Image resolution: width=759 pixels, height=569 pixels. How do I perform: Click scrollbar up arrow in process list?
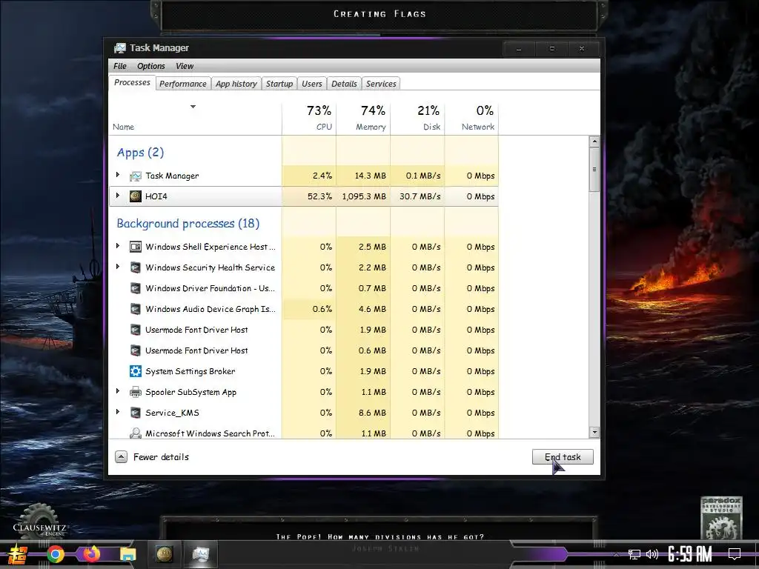coord(594,142)
